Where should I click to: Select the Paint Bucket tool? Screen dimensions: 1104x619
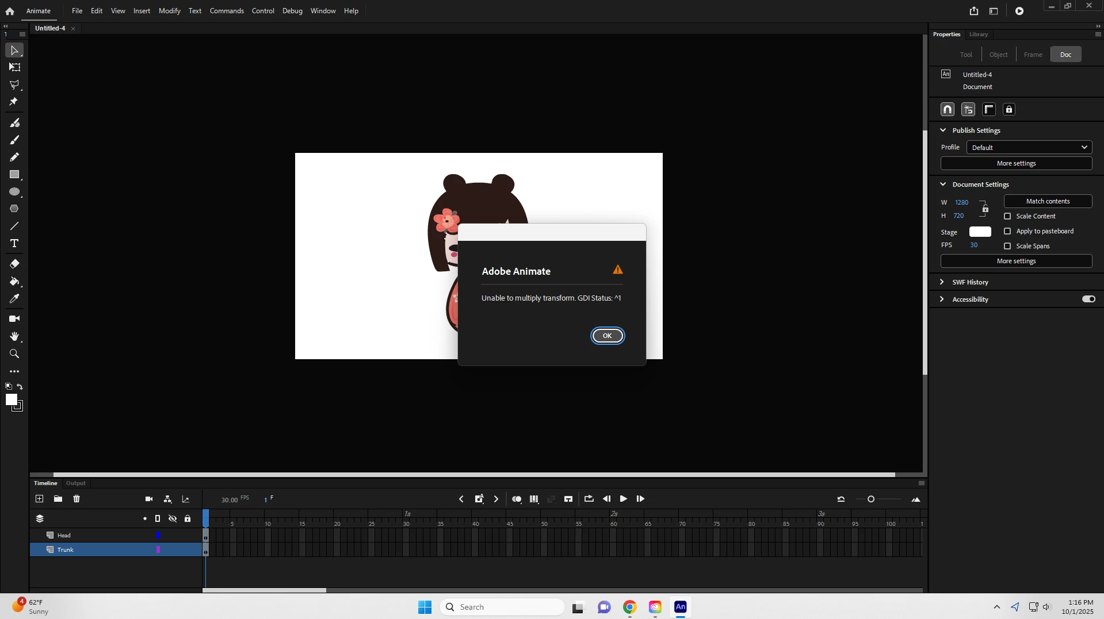[14, 282]
